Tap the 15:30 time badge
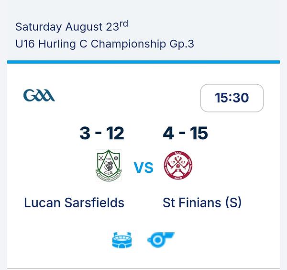Screen dimensions: 287x270 (232, 98)
